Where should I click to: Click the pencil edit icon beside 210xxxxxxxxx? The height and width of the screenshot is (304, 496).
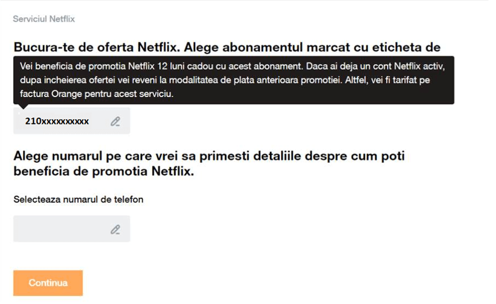click(115, 122)
